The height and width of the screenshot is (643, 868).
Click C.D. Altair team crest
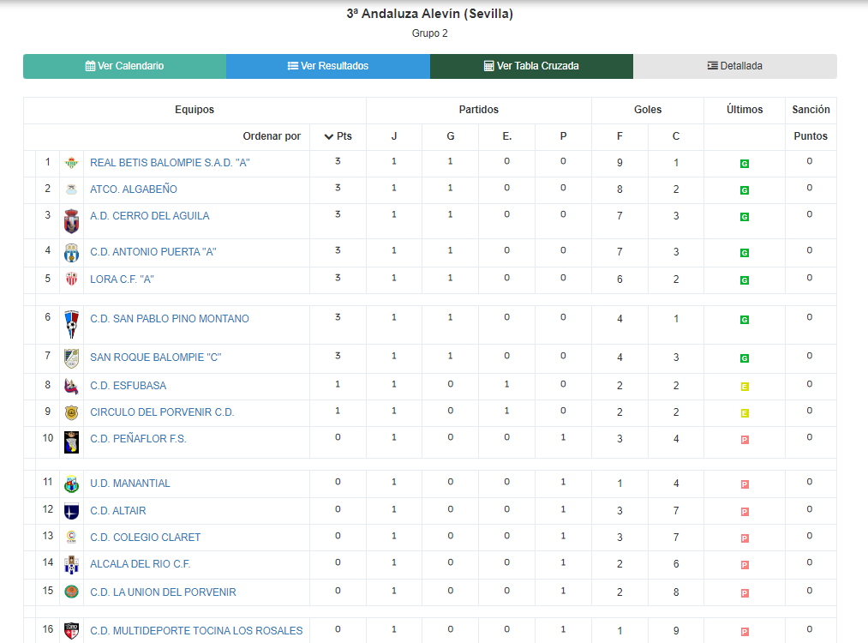tap(71, 511)
